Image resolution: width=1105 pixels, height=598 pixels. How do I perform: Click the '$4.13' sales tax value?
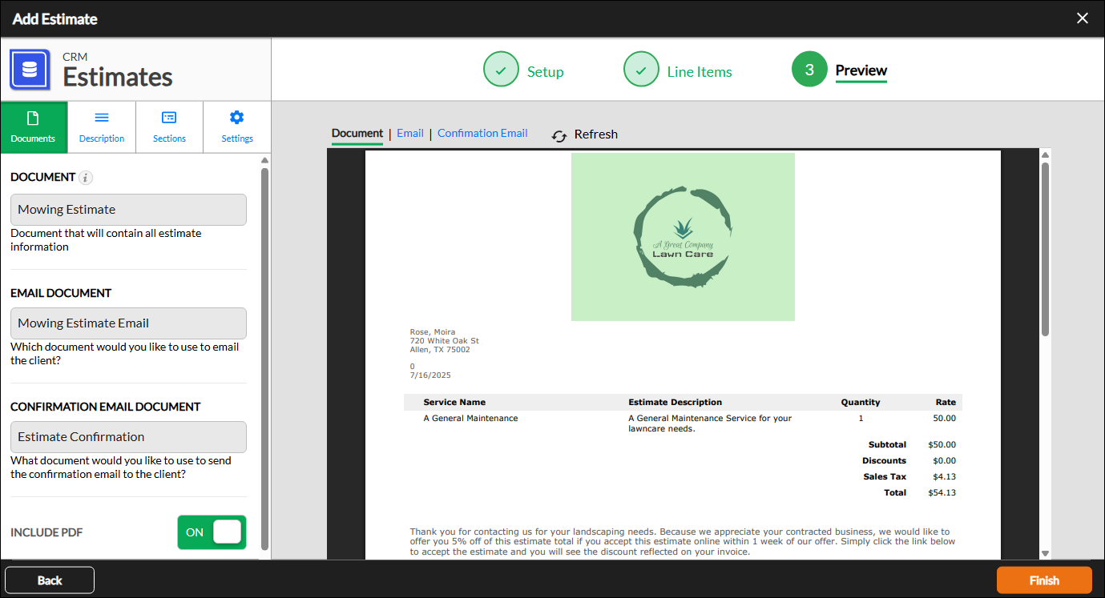(944, 477)
